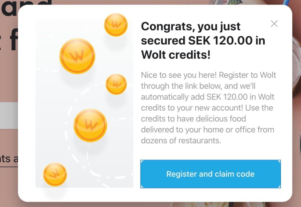Click the "dozens of restaurants" text line
The height and width of the screenshot is (207, 301).
181,141
